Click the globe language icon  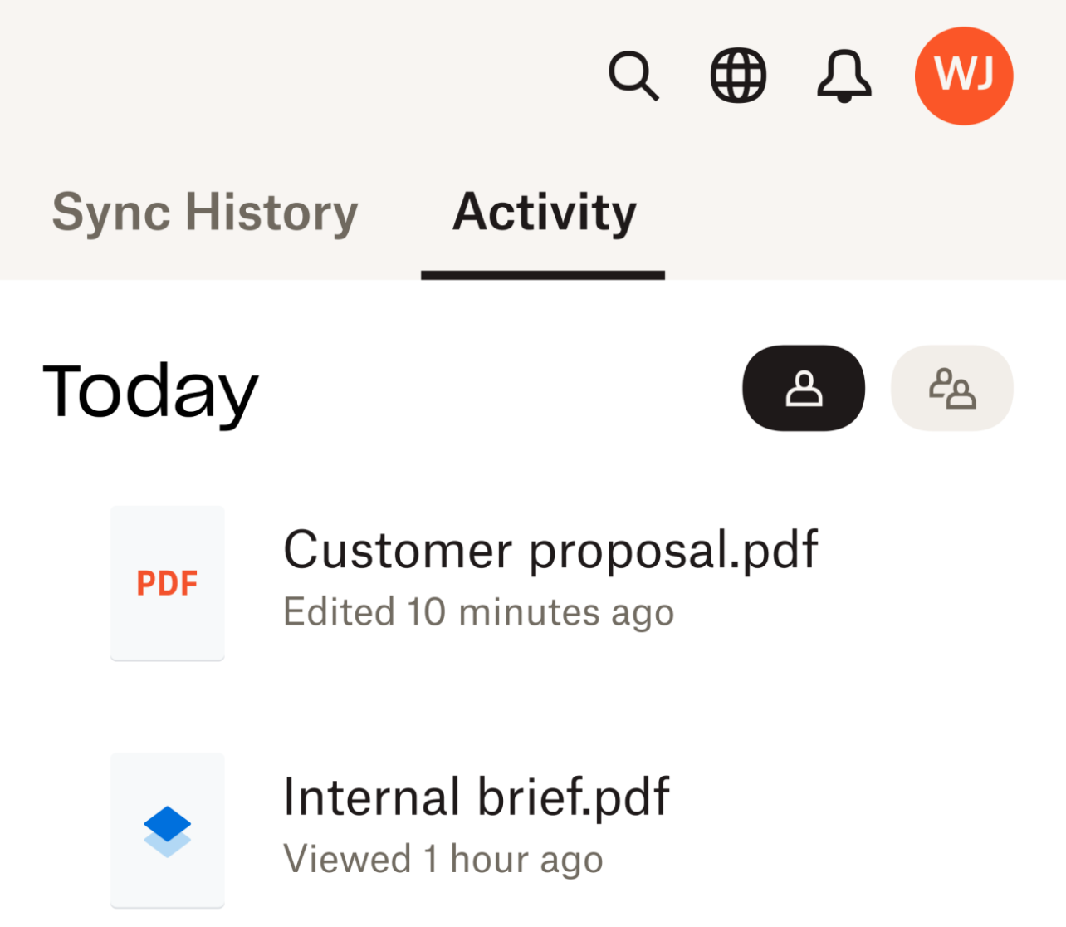pos(738,76)
